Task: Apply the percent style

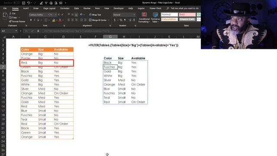Action: (121, 20)
